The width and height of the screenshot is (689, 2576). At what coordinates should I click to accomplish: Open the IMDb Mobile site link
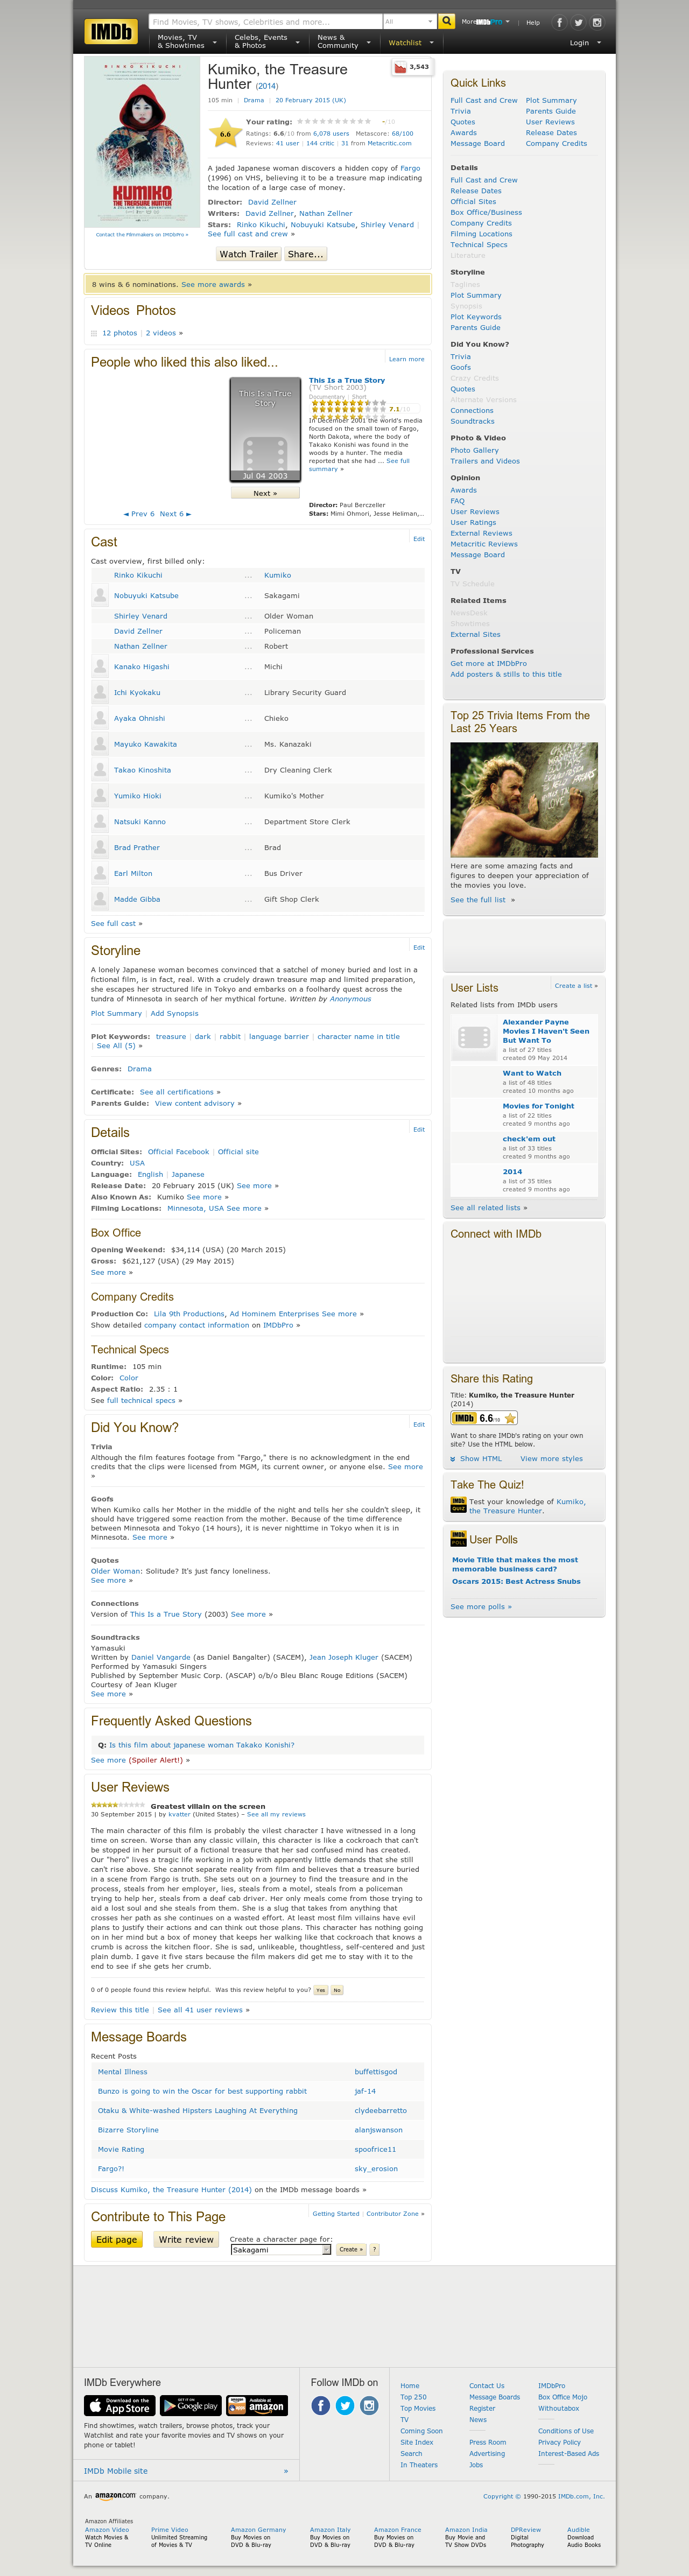point(116,2471)
